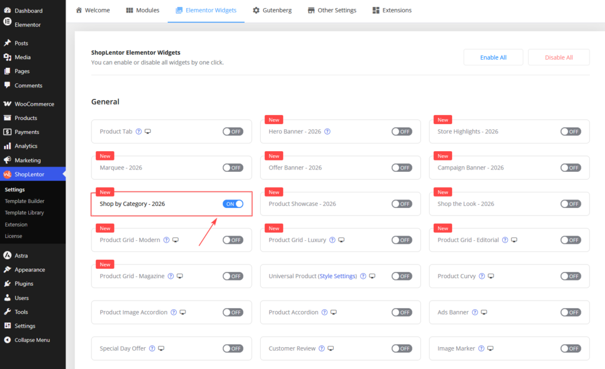Open Users in the admin sidebar
This screenshot has height=369, width=605.
point(33,298)
